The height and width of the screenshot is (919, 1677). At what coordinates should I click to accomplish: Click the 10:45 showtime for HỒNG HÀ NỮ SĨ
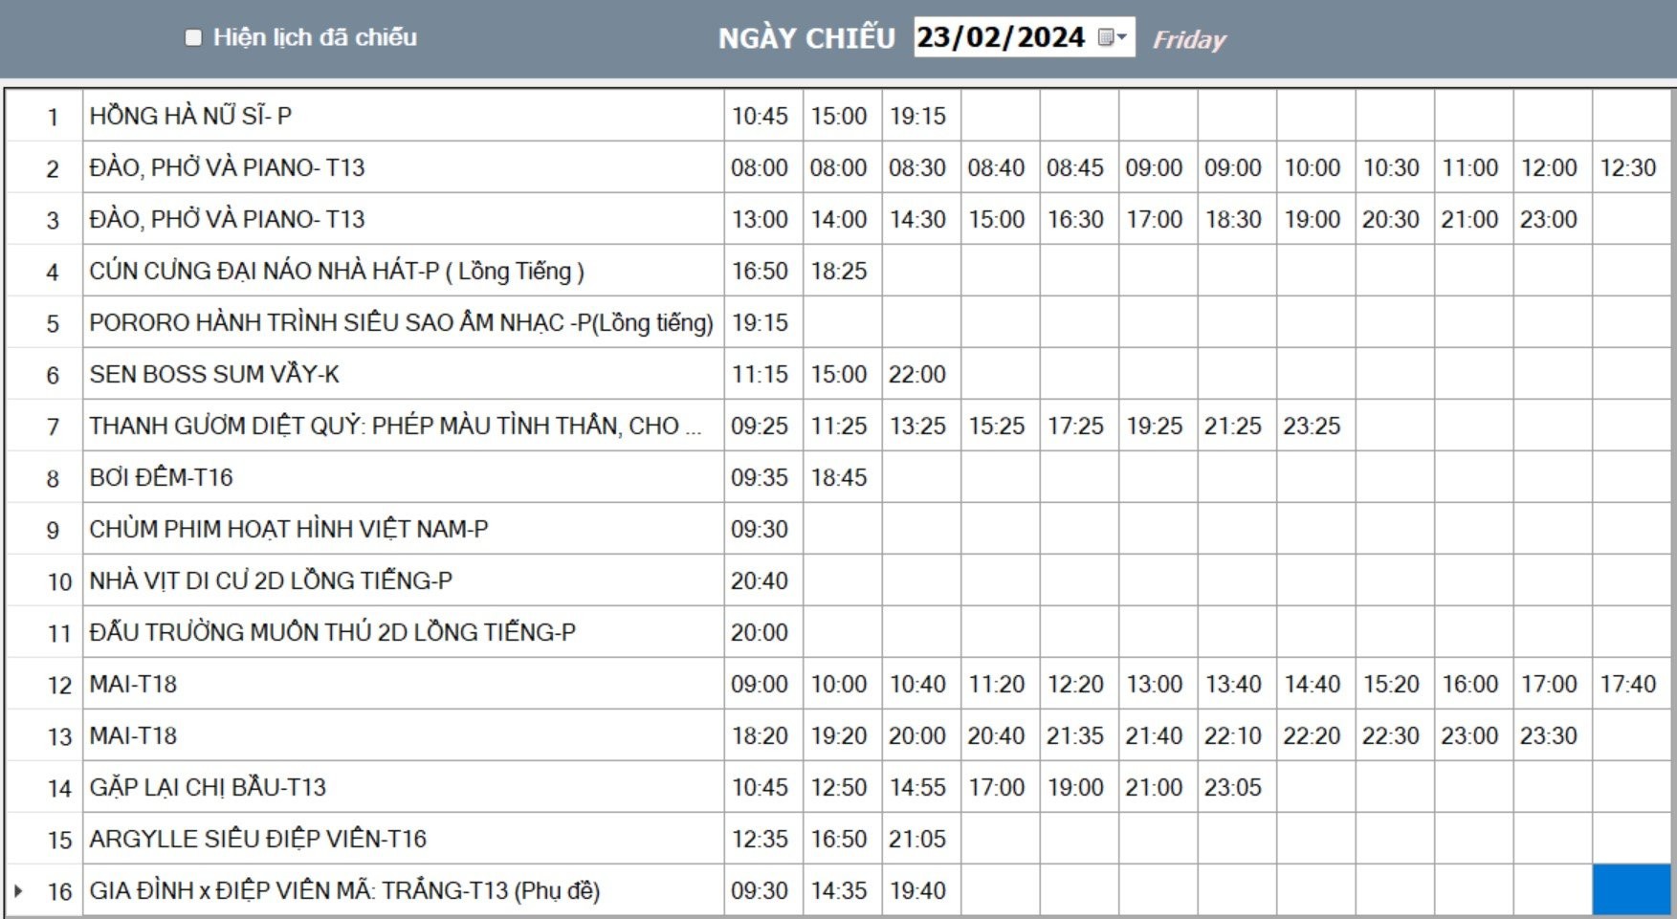click(x=760, y=117)
